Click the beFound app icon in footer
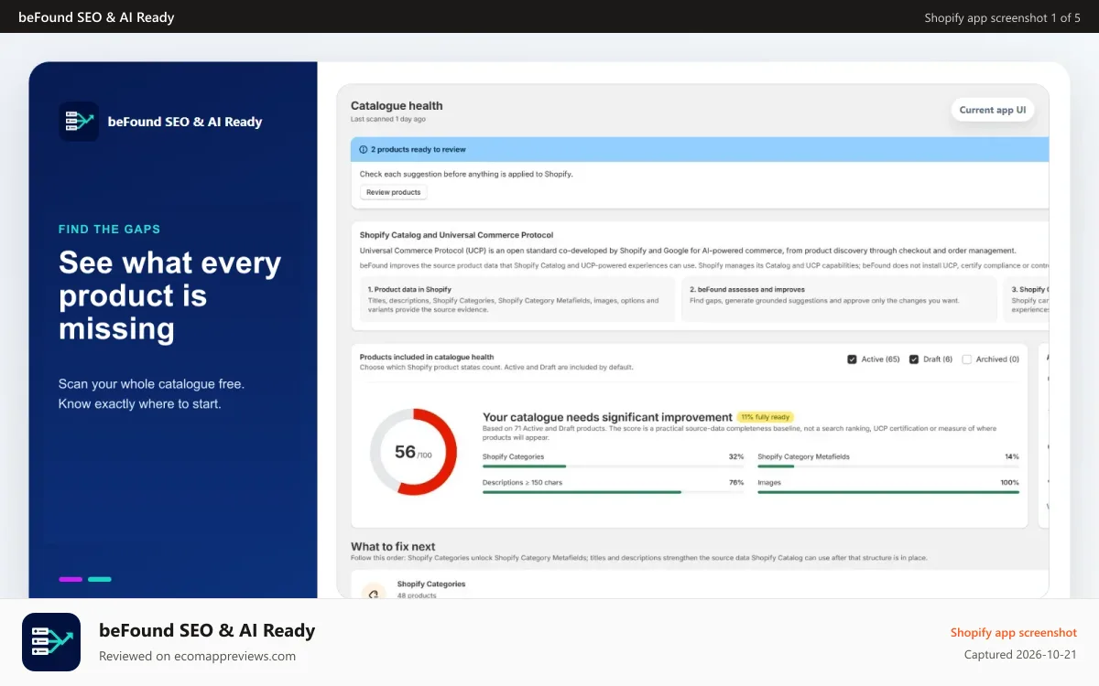The height and width of the screenshot is (686, 1099). [51, 642]
